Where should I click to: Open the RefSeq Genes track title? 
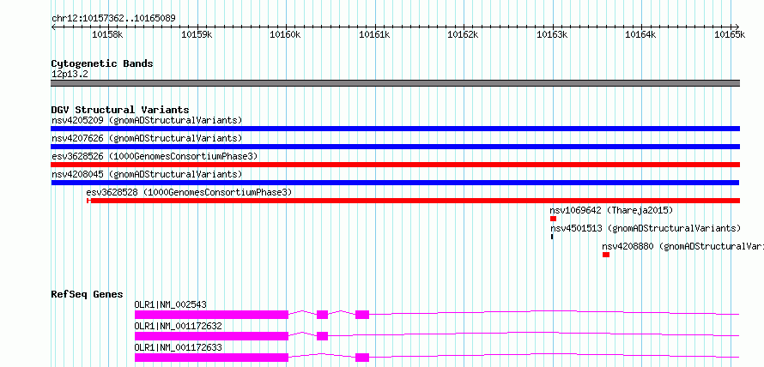[87, 294]
